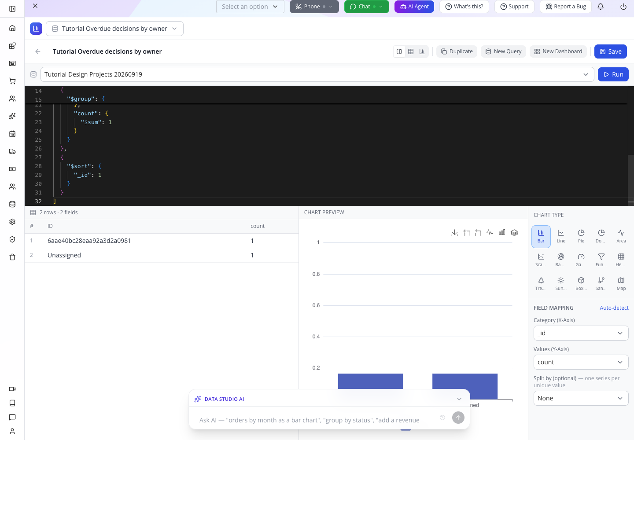Open the Category X-Axis _id dropdown
The width and height of the screenshot is (634, 528).
[581, 333]
